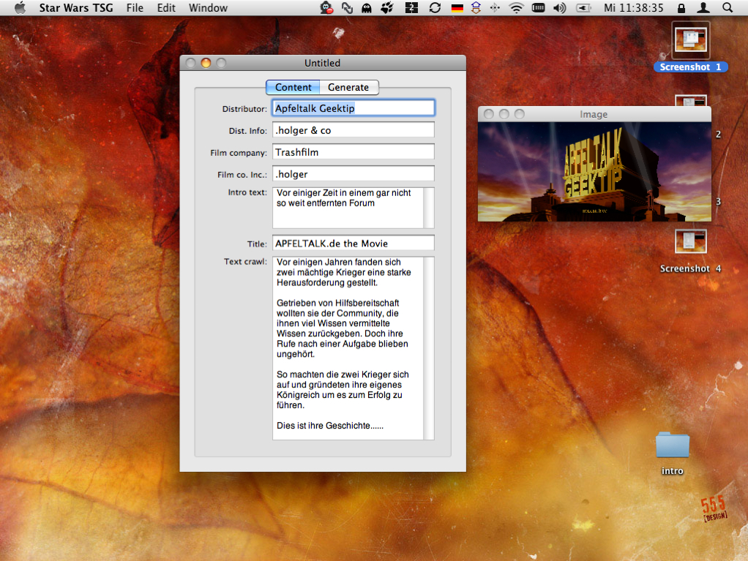Open the Edit menu
Viewport: 748px width, 561px height.
(x=166, y=7)
